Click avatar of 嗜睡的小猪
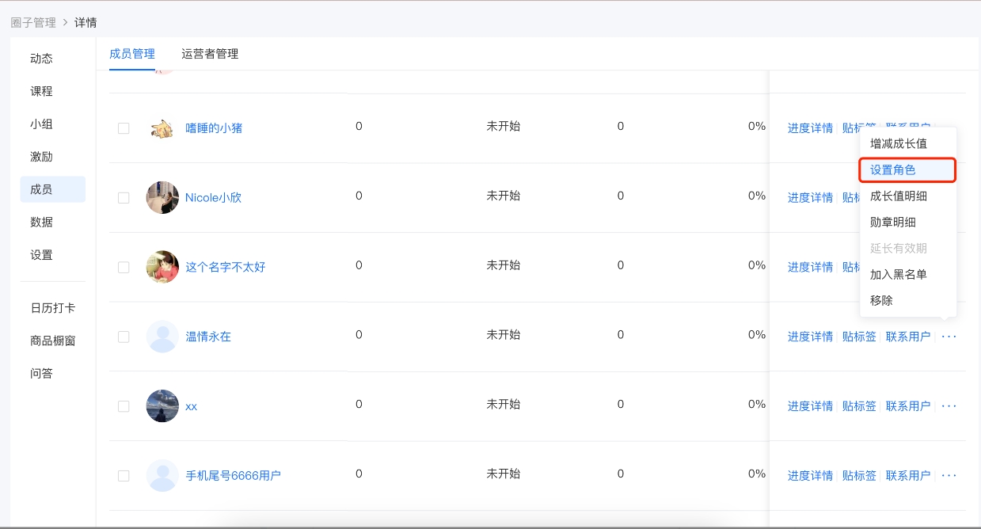981x529 pixels. tap(162, 128)
